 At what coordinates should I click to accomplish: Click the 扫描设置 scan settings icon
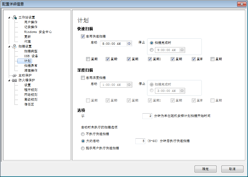click(14, 46)
